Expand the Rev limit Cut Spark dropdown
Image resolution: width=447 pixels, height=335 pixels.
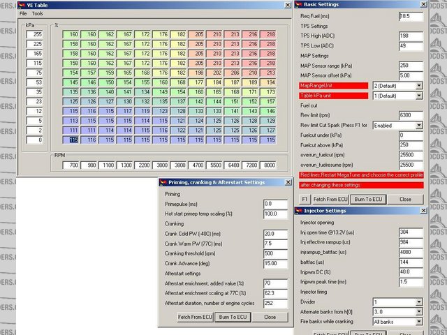419,124
